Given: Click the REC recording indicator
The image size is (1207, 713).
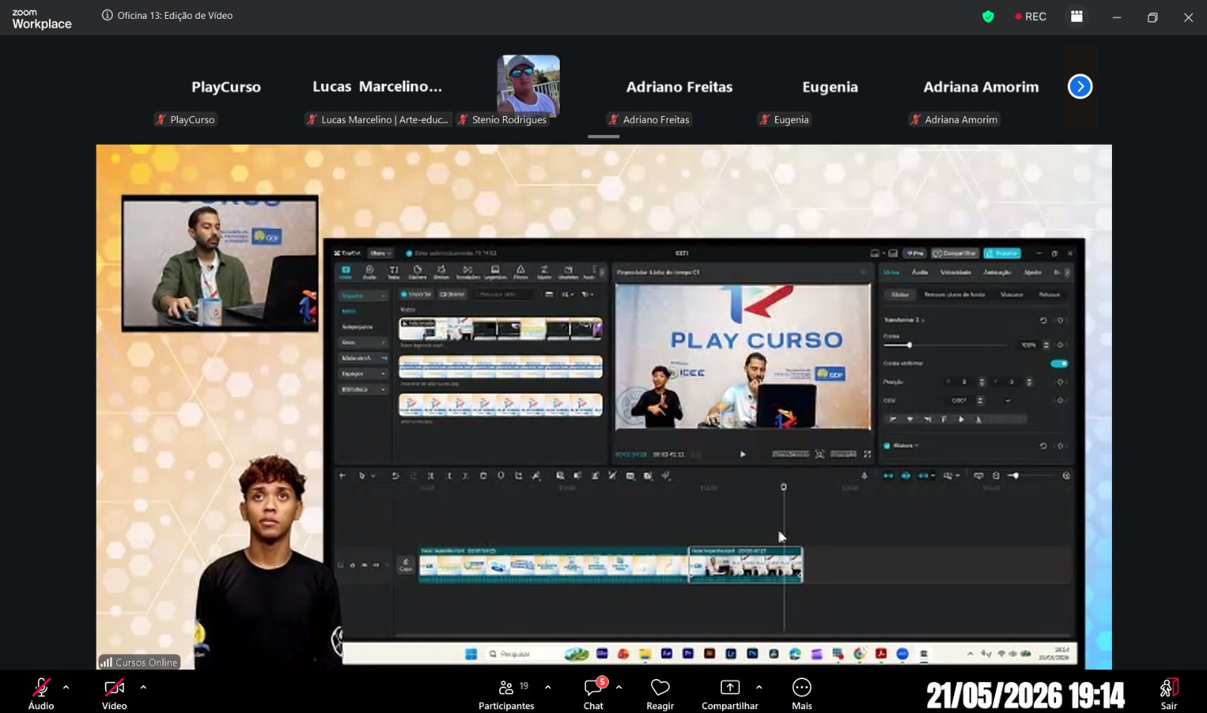Looking at the screenshot, I should click(x=1030, y=17).
